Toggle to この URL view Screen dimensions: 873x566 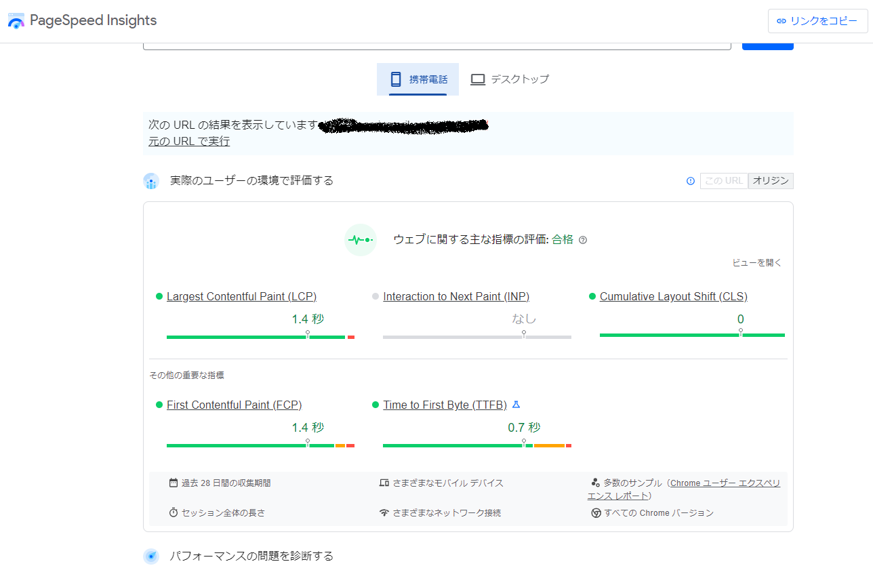tap(724, 181)
